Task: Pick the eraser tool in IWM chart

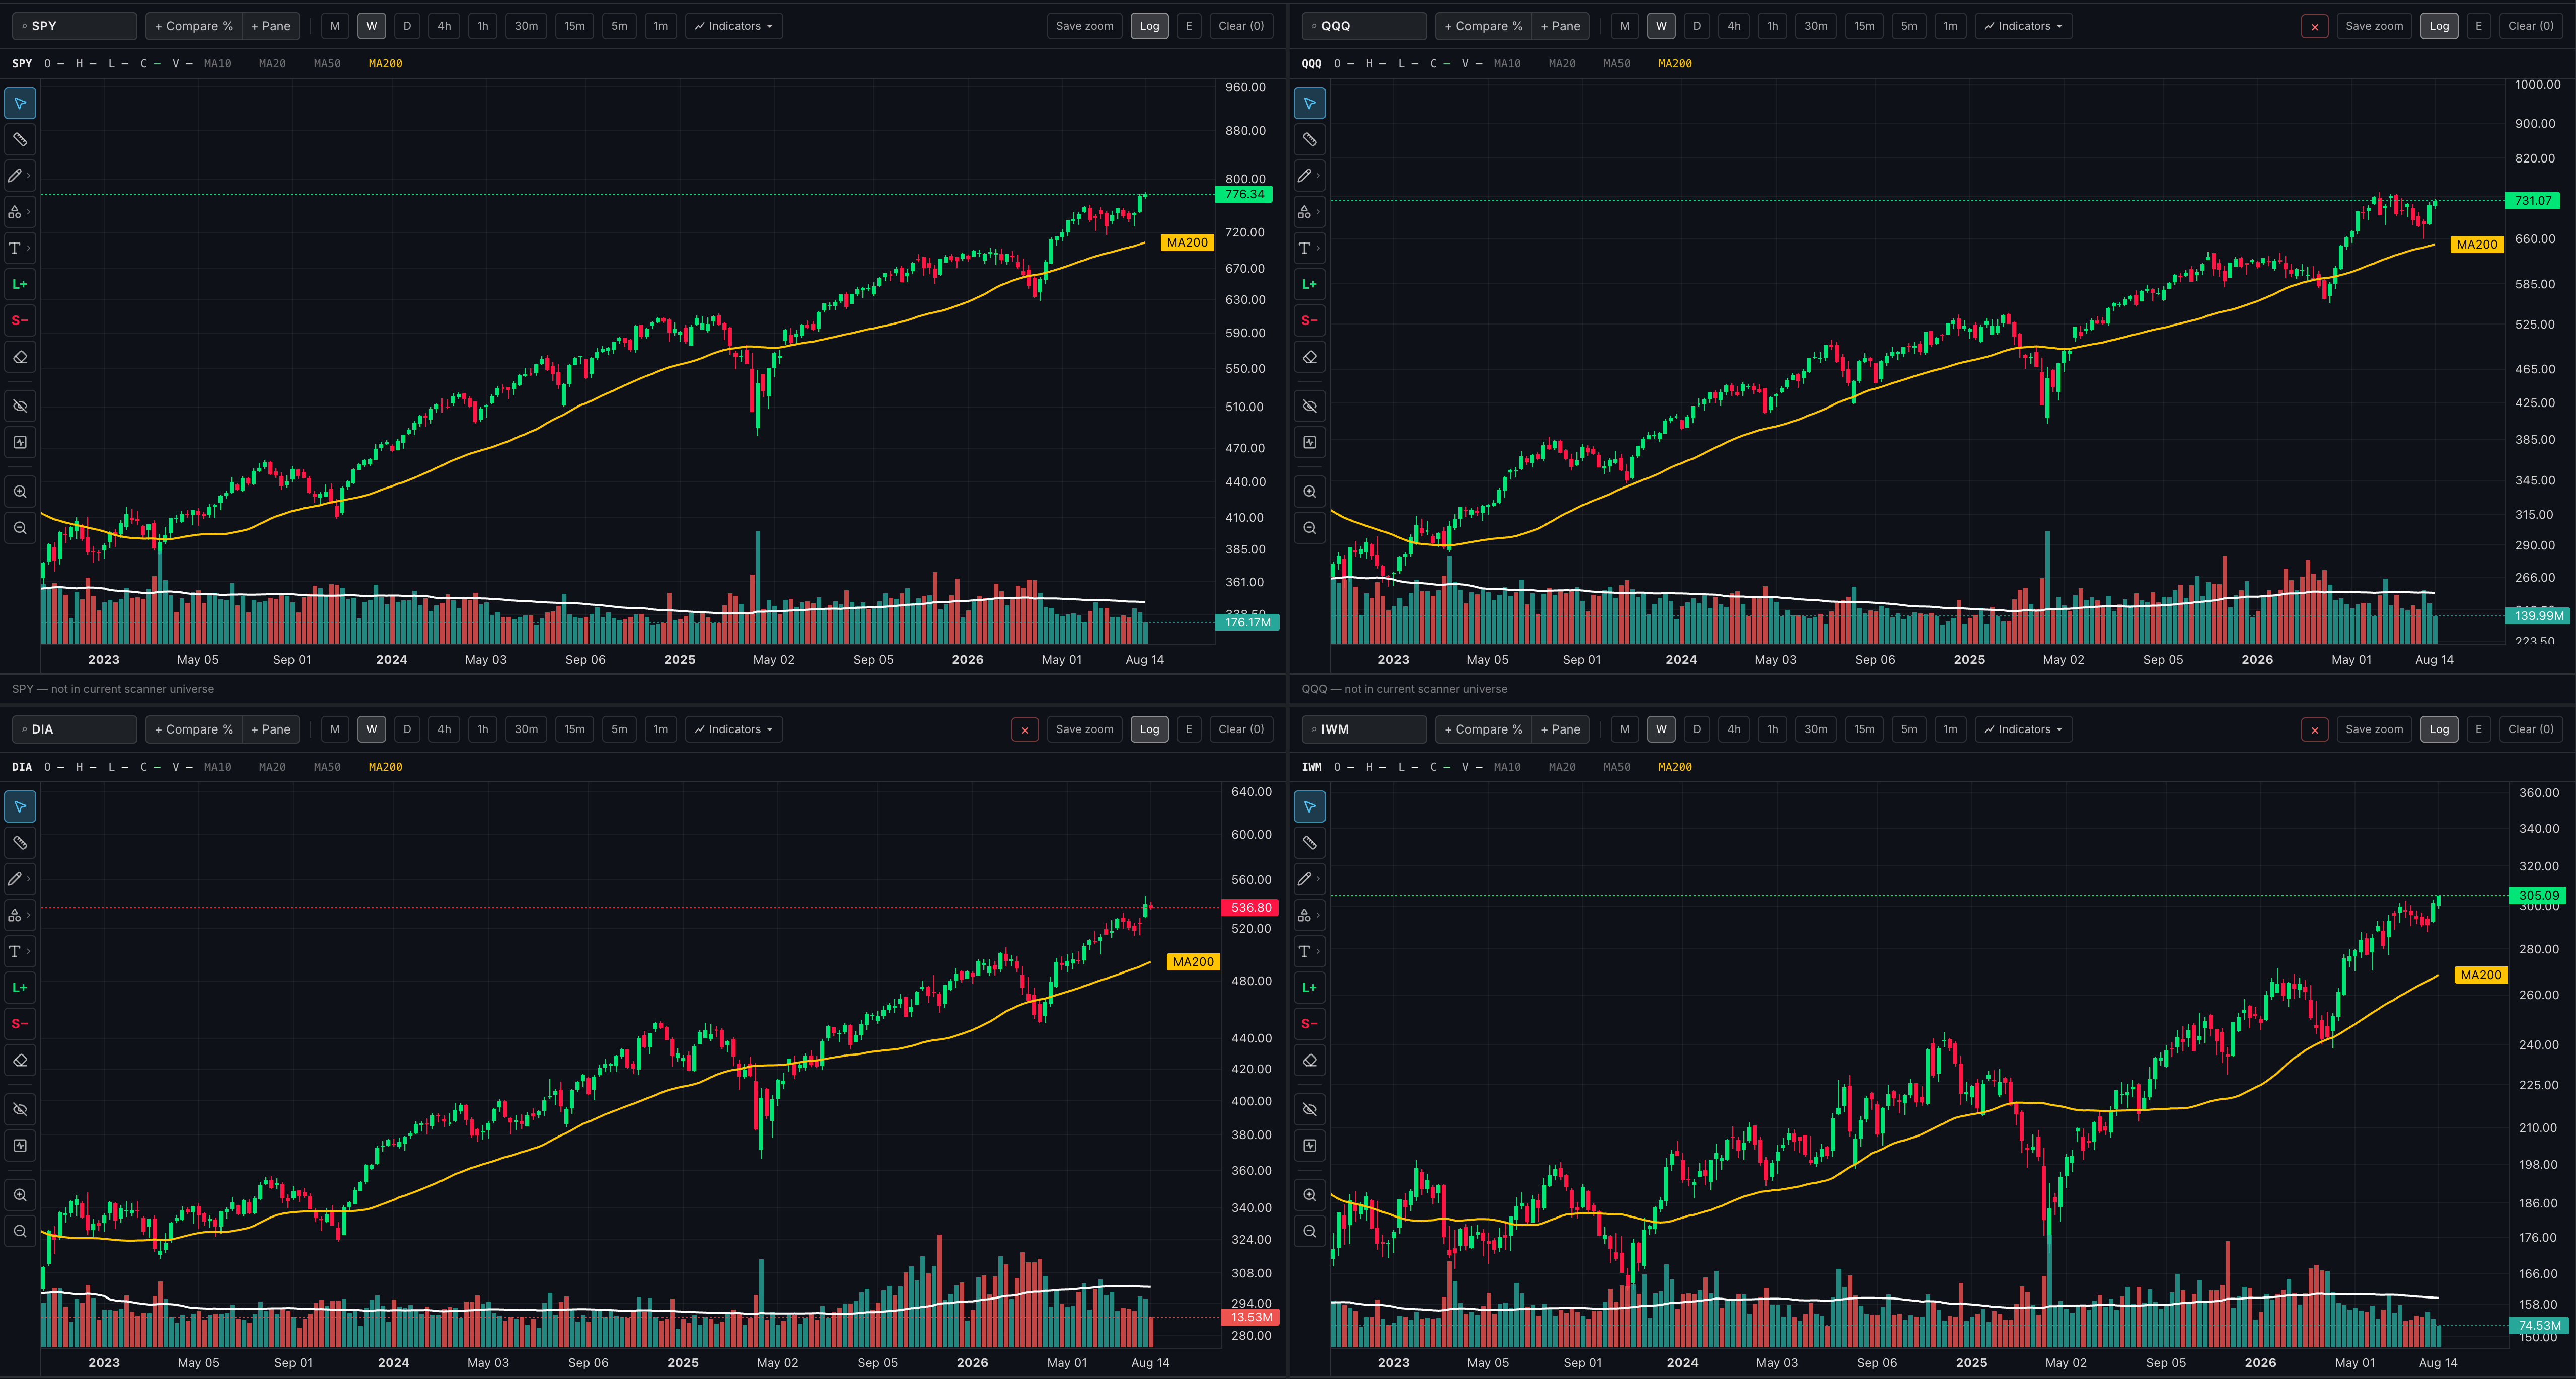Action: (1310, 1060)
